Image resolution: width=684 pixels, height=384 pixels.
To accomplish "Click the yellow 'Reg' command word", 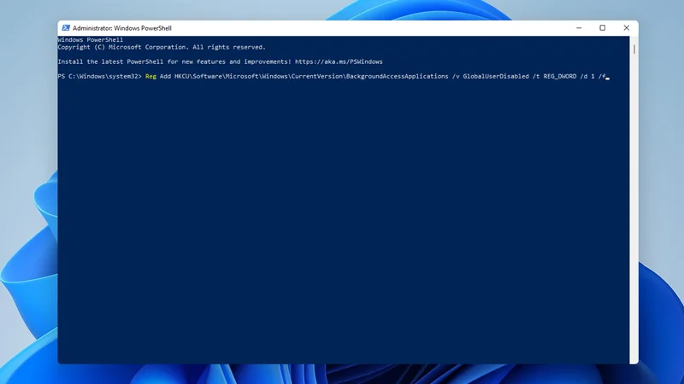I will (x=150, y=76).
